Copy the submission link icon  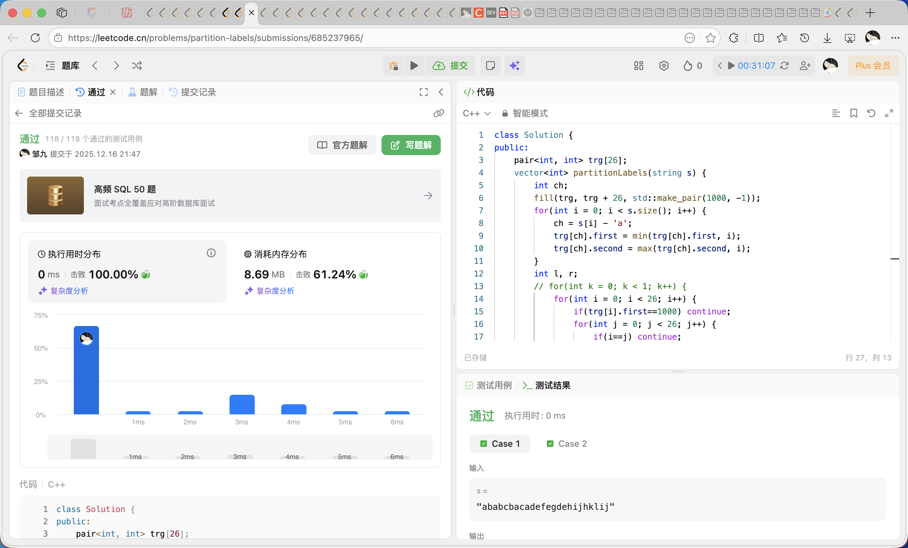tap(439, 113)
